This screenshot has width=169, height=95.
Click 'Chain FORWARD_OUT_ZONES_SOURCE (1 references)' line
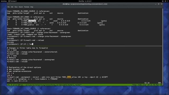pyautogui.click(x=29, y=28)
